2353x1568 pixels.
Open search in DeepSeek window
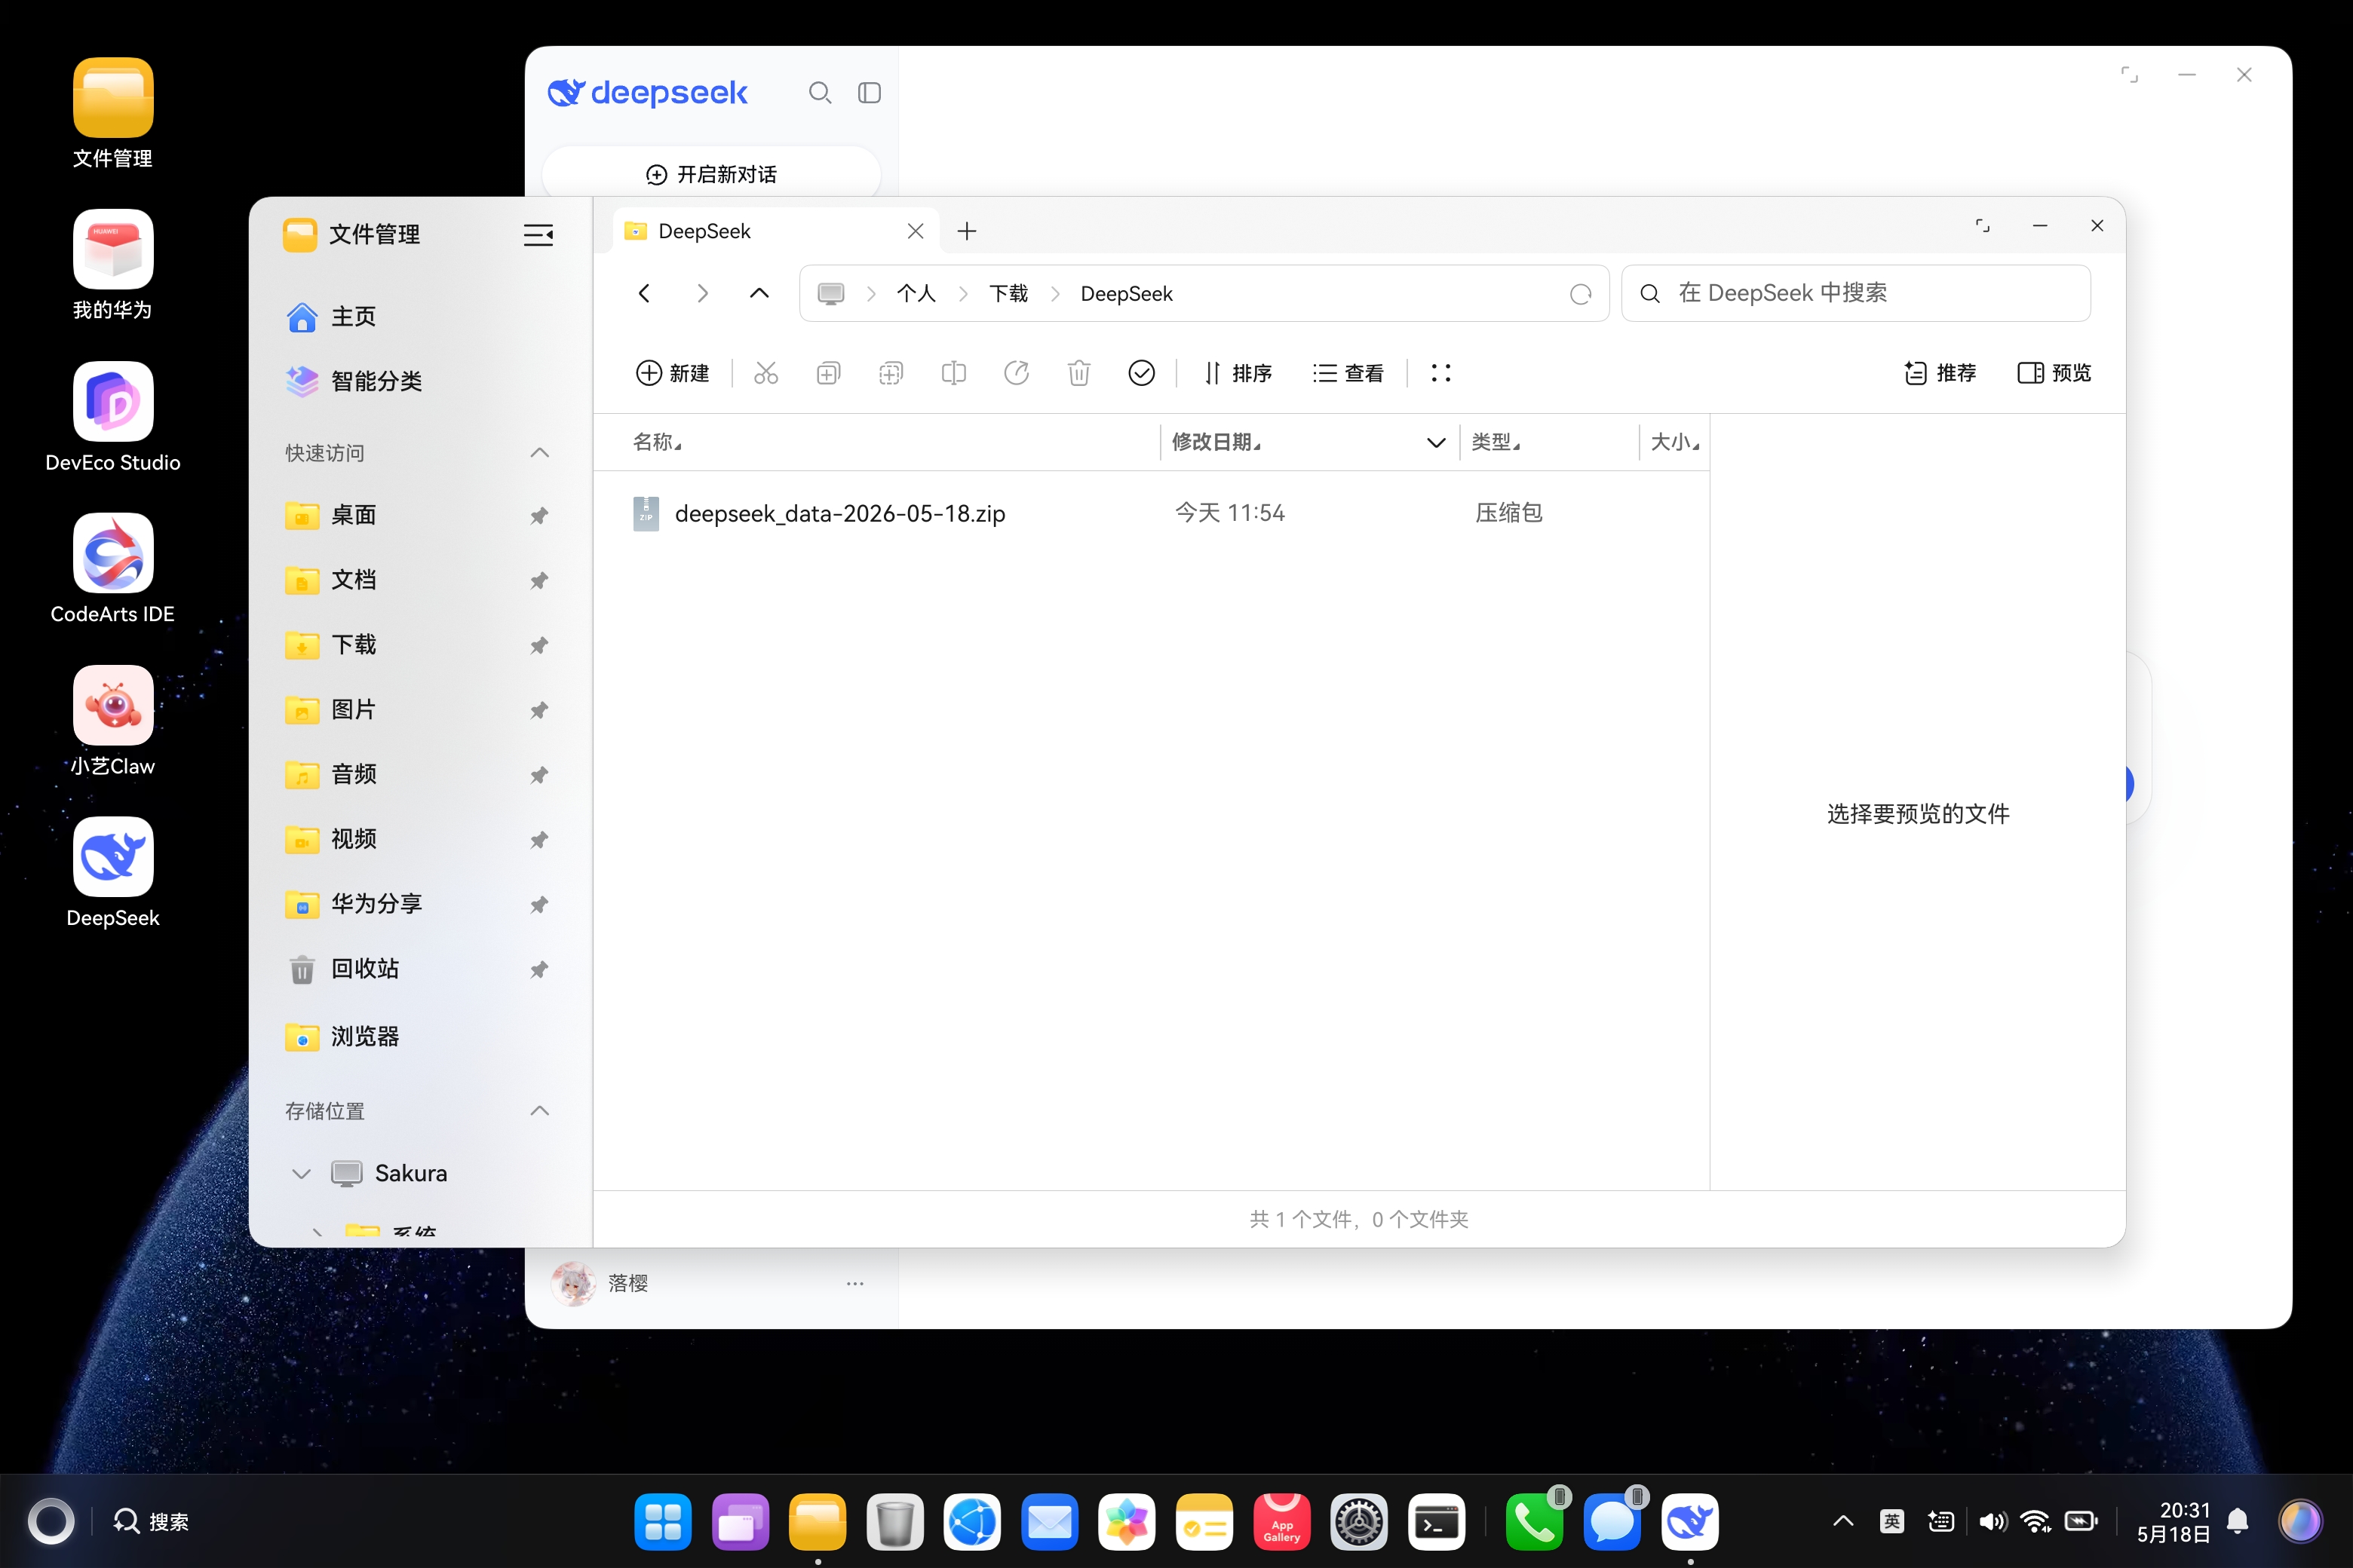(x=821, y=93)
